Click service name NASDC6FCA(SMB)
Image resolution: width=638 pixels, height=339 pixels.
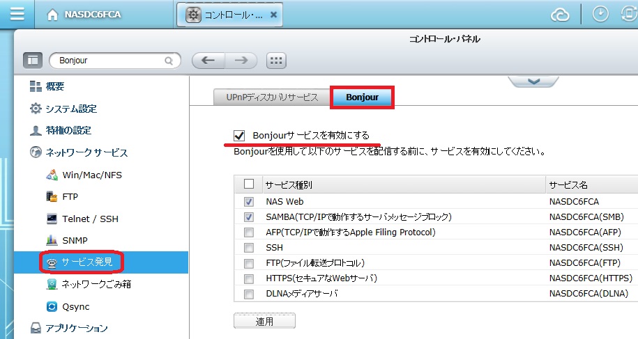point(586,217)
